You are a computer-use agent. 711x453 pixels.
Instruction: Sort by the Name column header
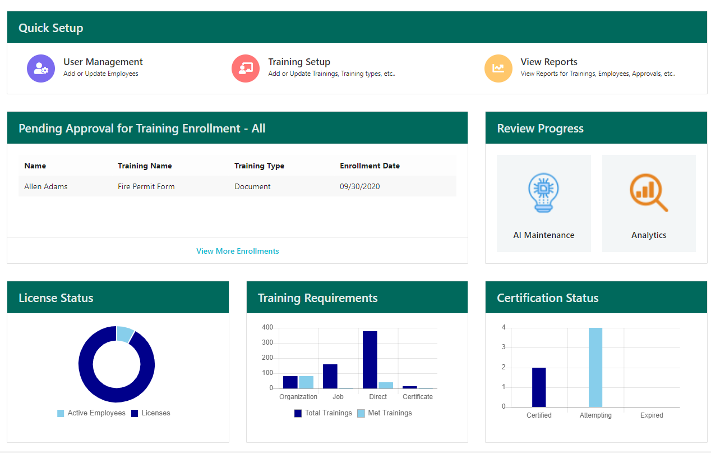coord(35,166)
